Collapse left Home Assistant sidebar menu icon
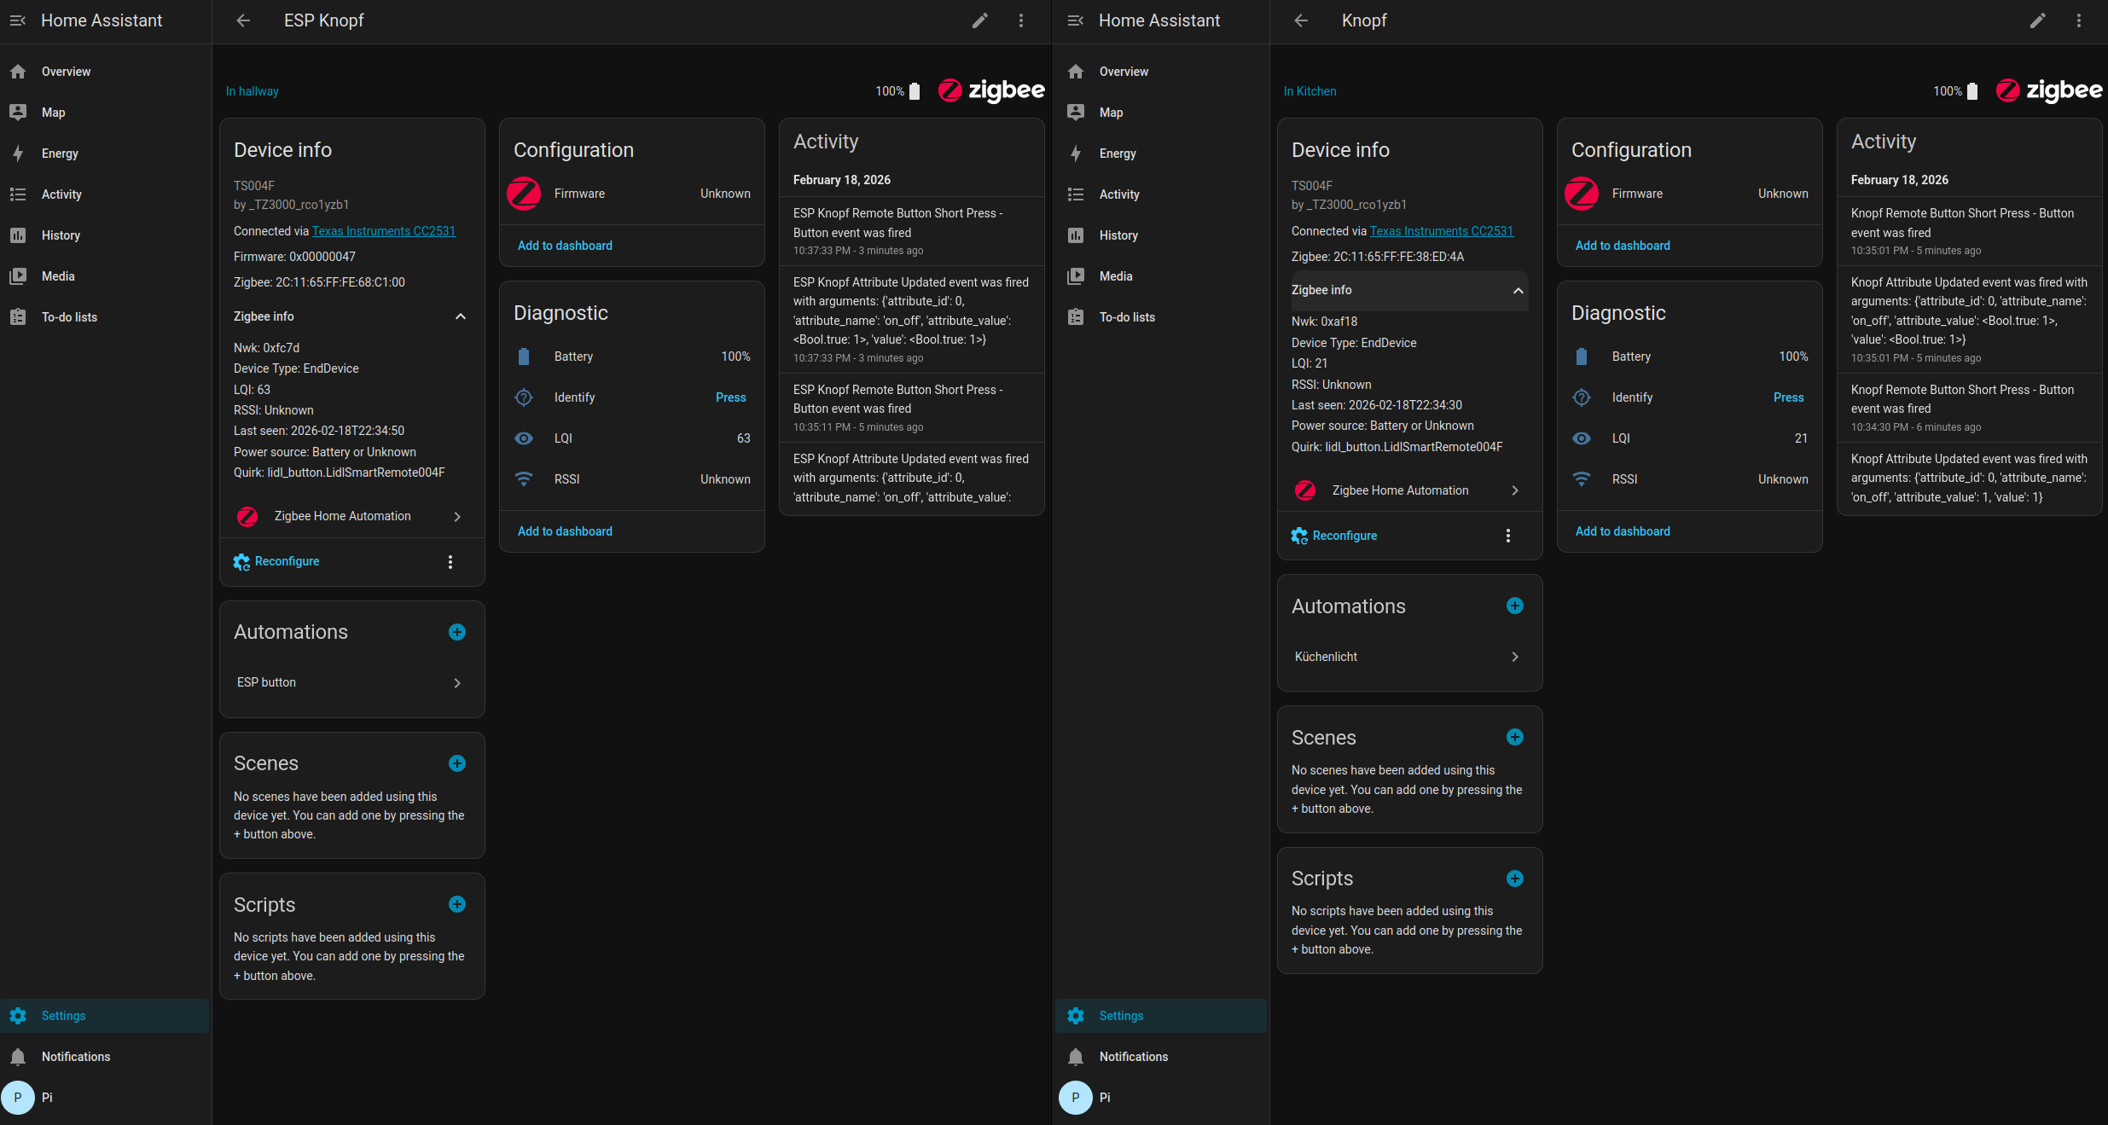The width and height of the screenshot is (2108, 1125). 18,20
